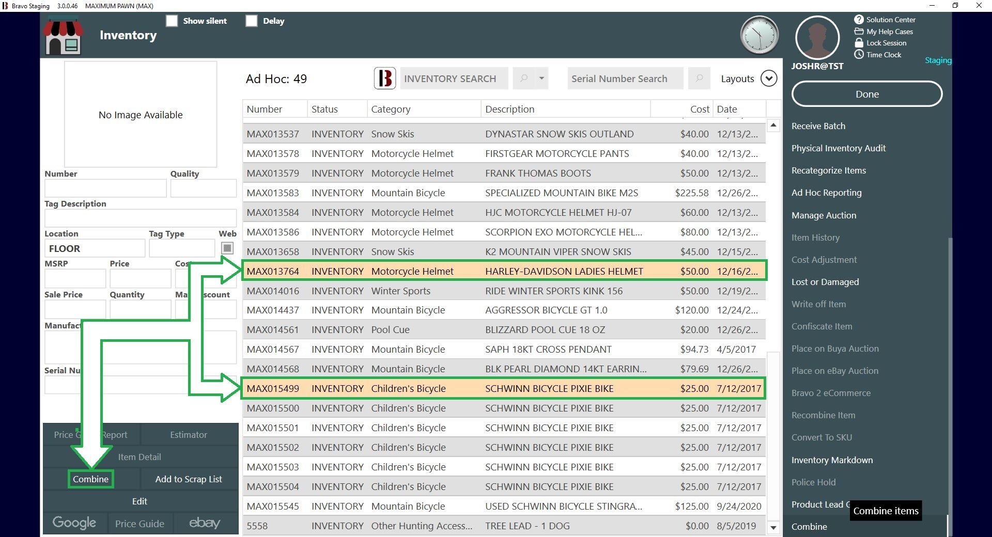Screen dimensions: 992x537
Task: Select row MAX015545 Used Schwinn Bicycle
Action: (x=504, y=506)
